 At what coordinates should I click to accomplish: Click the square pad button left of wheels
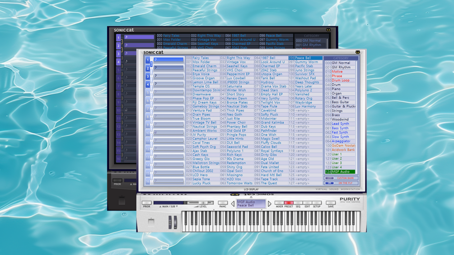(151, 223)
